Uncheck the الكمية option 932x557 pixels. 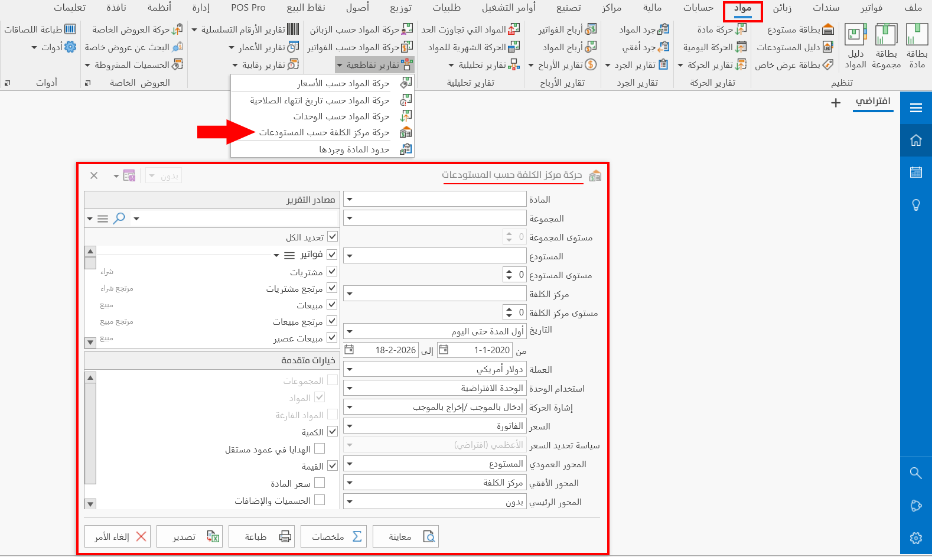pyautogui.click(x=333, y=432)
